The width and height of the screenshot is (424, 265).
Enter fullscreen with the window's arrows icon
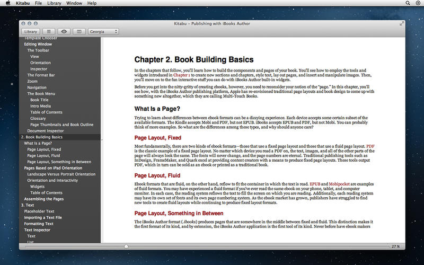(402, 23)
